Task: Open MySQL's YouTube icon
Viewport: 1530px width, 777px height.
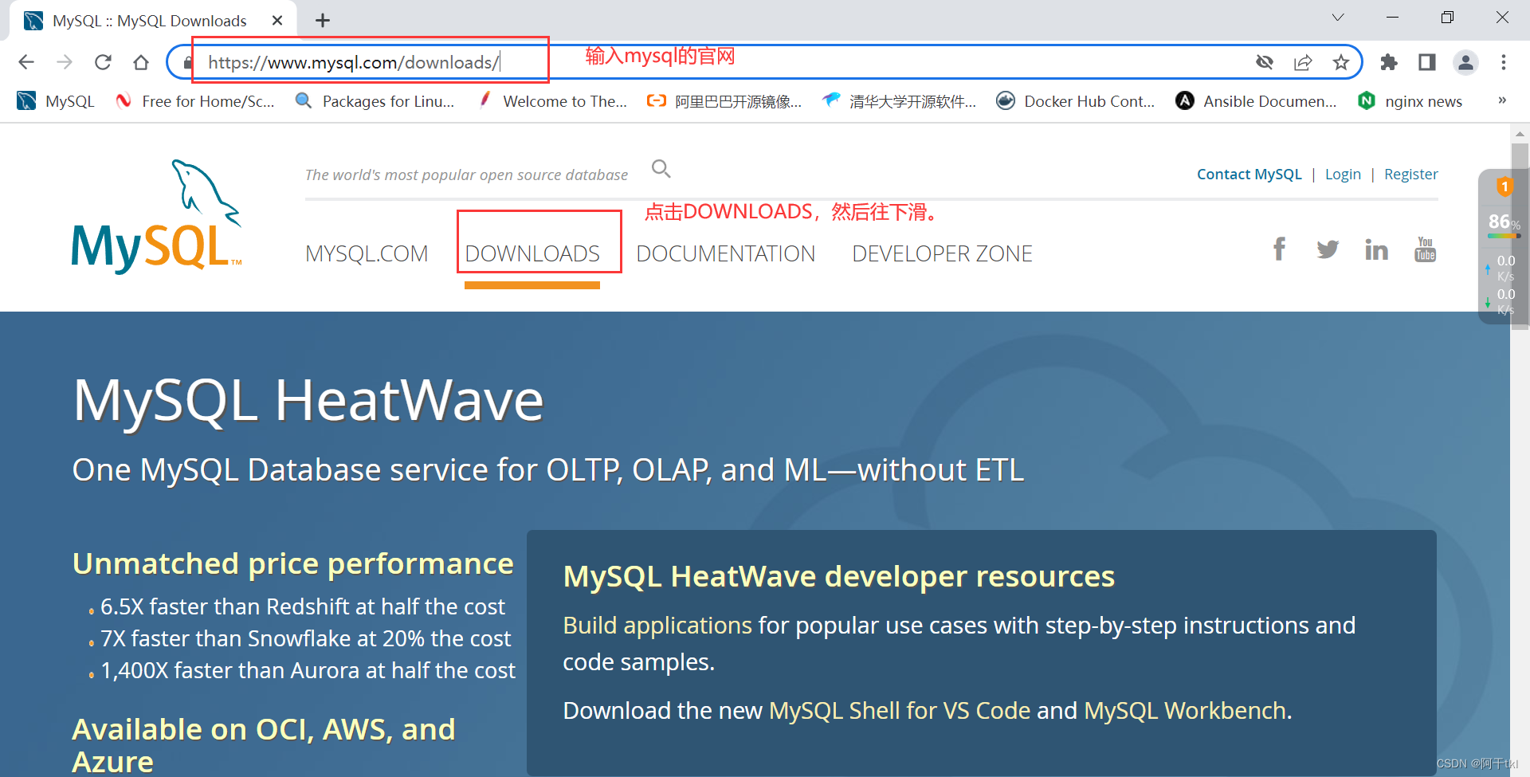Action: click(1425, 249)
